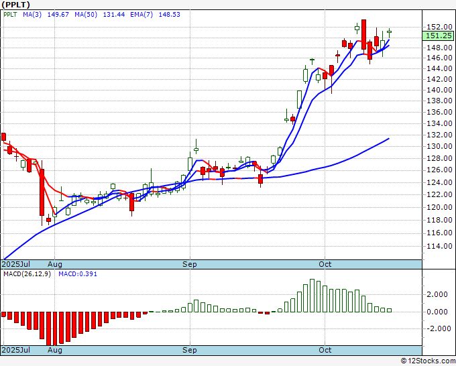Select the MA(50) value 131.44
This screenshot has width=456, height=366.
(x=114, y=15)
